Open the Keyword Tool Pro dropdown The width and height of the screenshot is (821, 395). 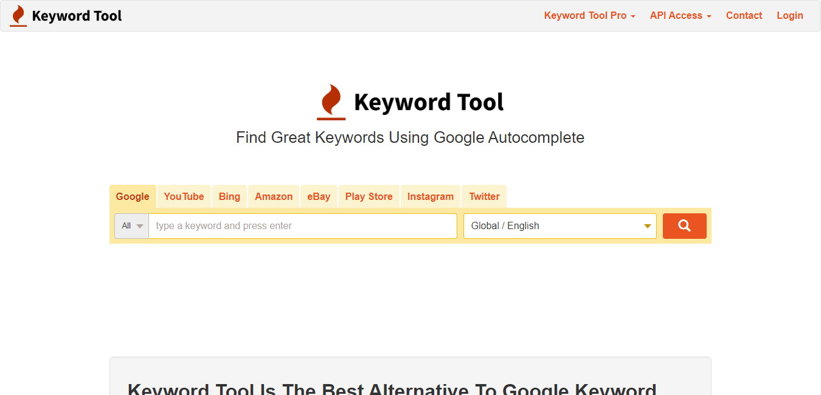click(589, 15)
